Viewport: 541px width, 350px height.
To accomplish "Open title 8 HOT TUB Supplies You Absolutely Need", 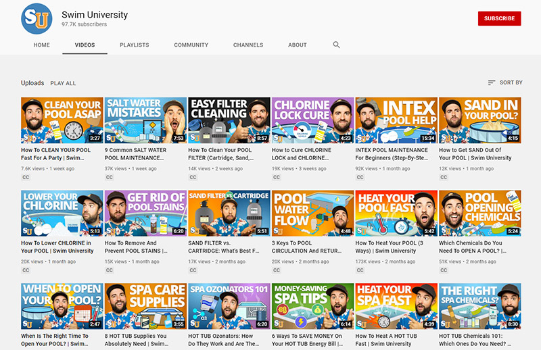I will (137, 340).
